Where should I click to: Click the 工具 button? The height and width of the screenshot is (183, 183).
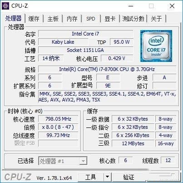(x=90, y=177)
